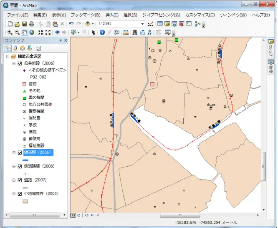Open the ModelBuilder icon

(197, 23)
